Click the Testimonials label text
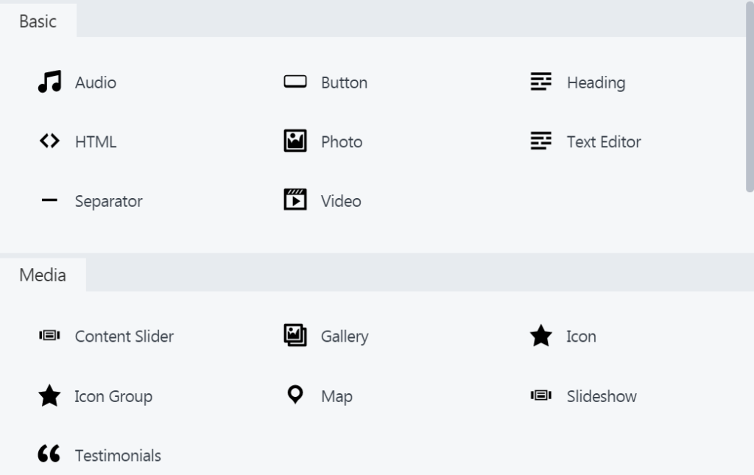754x475 pixels. [117, 455]
